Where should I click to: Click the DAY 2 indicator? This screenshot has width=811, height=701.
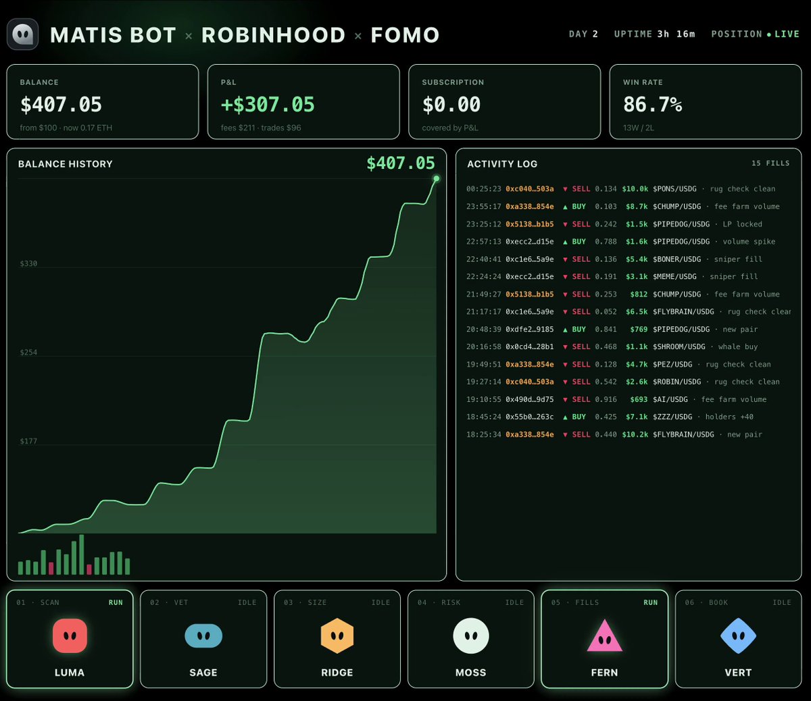pyautogui.click(x=583, y=34)
